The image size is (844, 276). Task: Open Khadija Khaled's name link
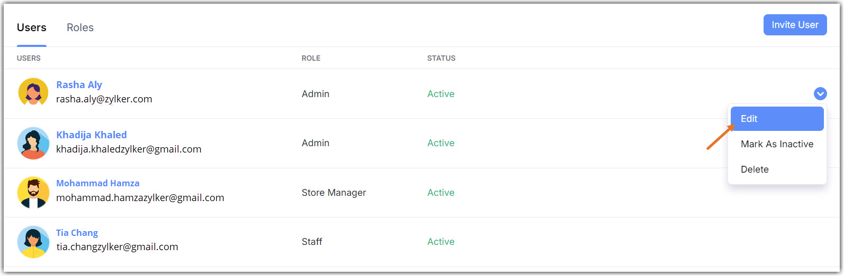pyautogui.click(x=92, y=135)
